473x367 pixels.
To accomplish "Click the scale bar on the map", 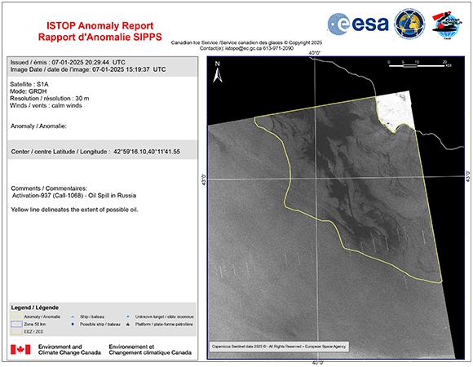I will [x=418, y=64].
